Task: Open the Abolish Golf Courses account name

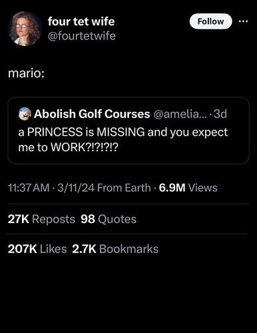Action: (92, 114)
